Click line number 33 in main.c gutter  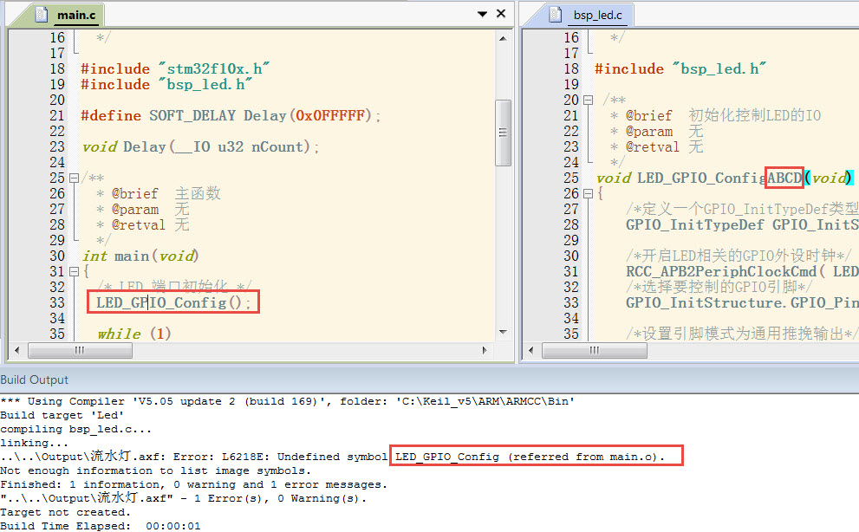57,302
